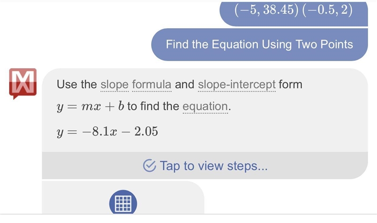Click the (−0.5, 2) point in message
This screenshot has width=377, height=223.
tap(327, 10)
